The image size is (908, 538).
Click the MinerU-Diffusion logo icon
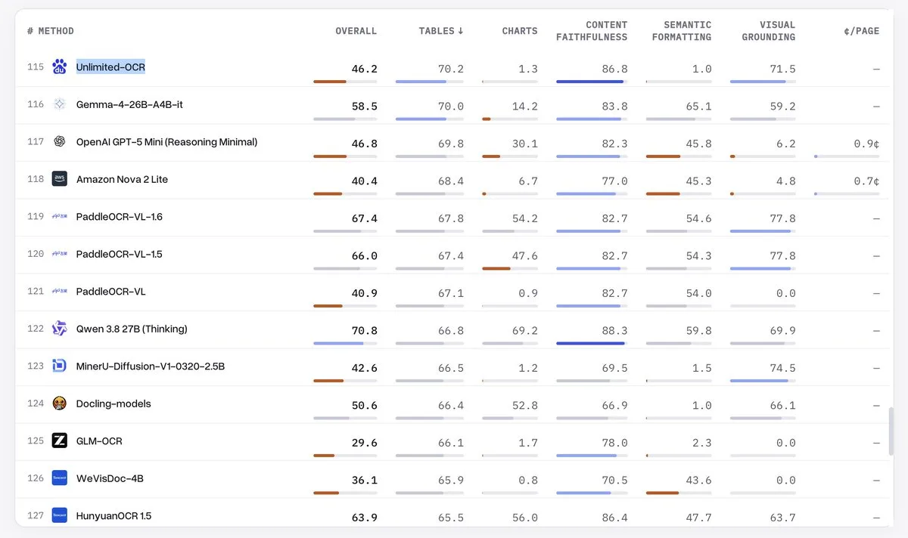click(60, 366)
